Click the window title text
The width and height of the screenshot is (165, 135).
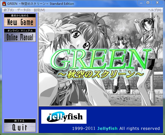[x=41, y=4]
